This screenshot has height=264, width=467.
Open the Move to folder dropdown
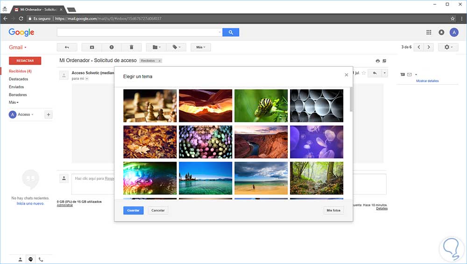[x=156, y=47]
